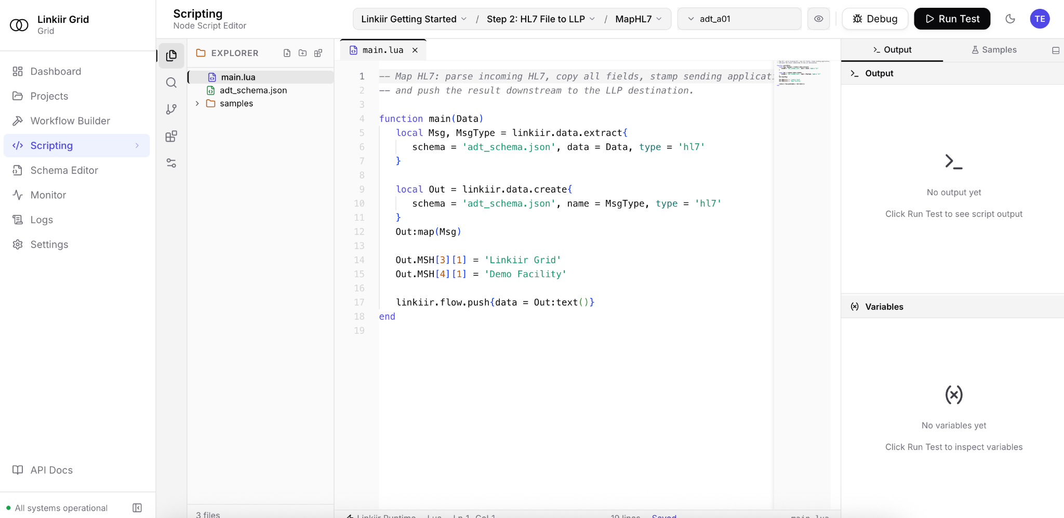
Task: Expand the Scripting chevron arrow
Action: 137,146
